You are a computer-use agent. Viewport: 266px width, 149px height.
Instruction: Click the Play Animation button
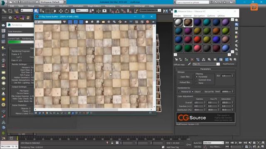coord(236,143)
